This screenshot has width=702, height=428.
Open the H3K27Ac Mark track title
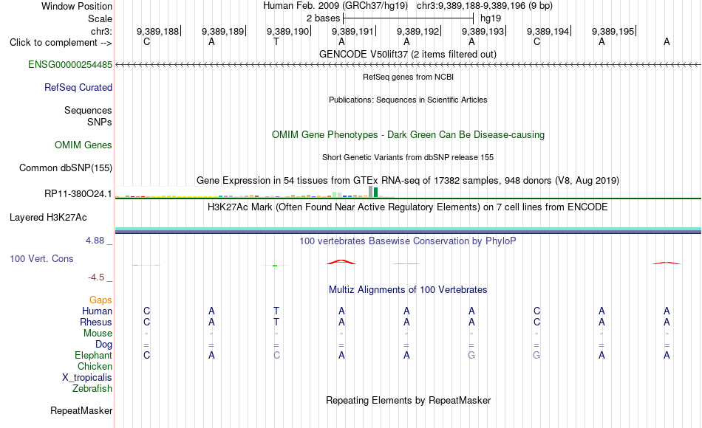408,207
